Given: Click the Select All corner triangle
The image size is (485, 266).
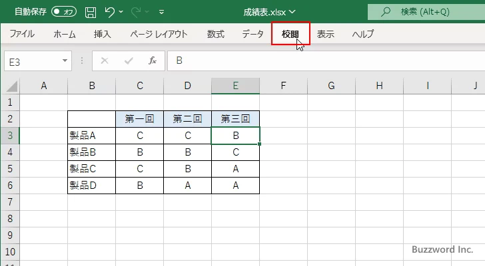Looking at the screenshot, I should (12, 86).
